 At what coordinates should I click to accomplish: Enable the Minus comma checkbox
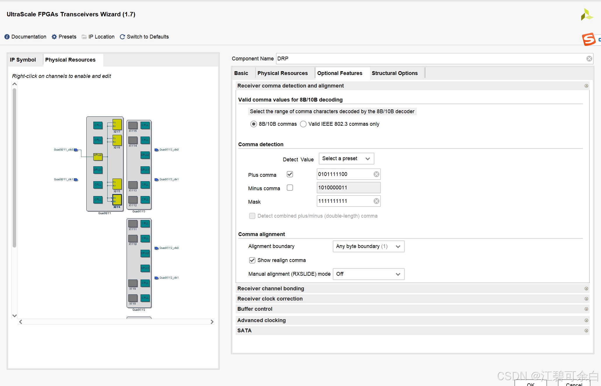[x=290, y=188]
